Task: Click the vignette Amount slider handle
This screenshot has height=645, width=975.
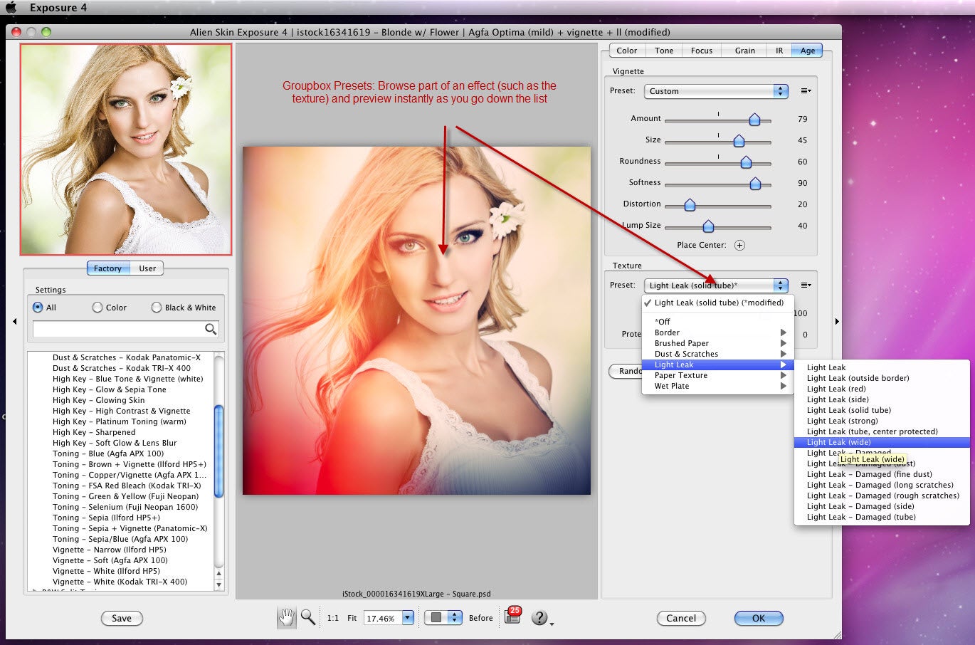Action: point(754,120)
